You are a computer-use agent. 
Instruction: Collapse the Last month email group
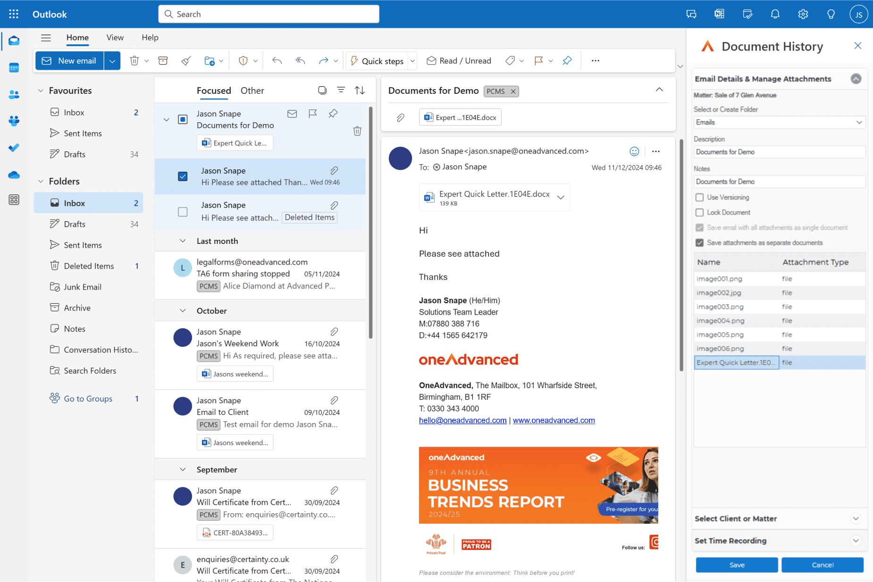[x=183, y=241]
